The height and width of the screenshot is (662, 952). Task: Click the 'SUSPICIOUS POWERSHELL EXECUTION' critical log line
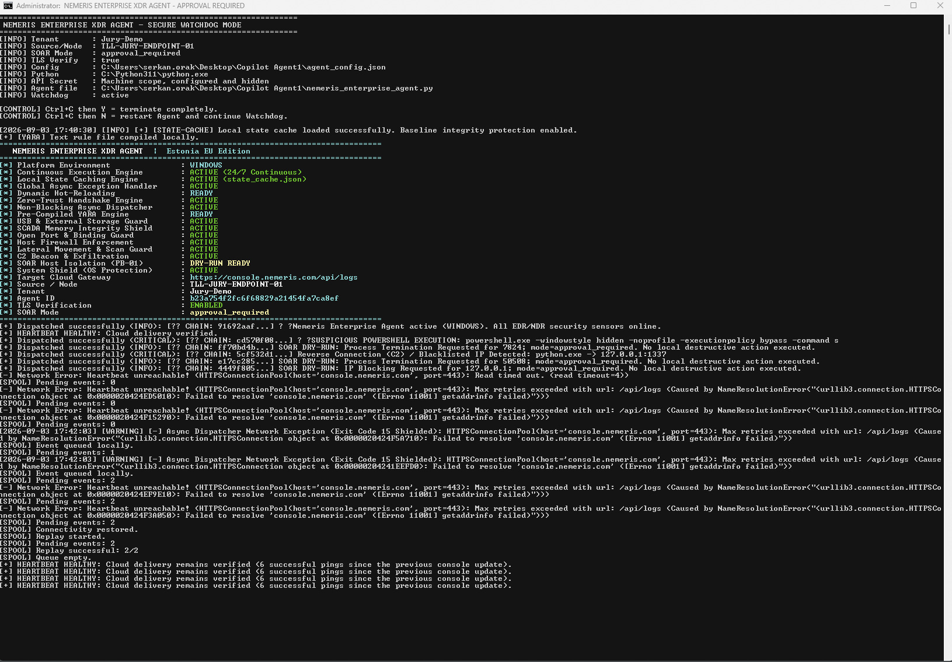tap(419, 340)
